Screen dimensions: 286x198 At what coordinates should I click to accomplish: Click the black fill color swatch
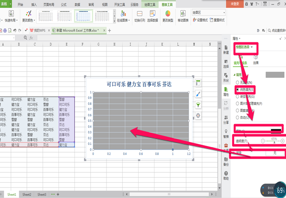coord(276,131)
